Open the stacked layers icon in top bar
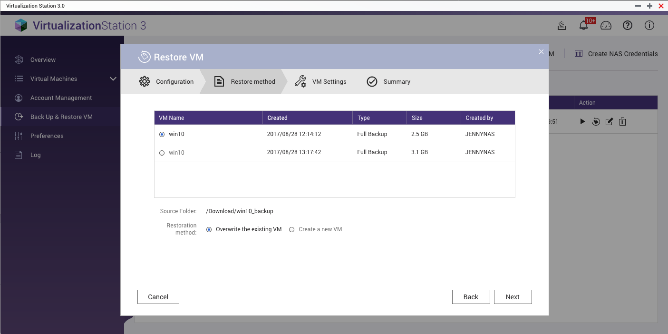The image size is (668, 334). tap(562, 26)
